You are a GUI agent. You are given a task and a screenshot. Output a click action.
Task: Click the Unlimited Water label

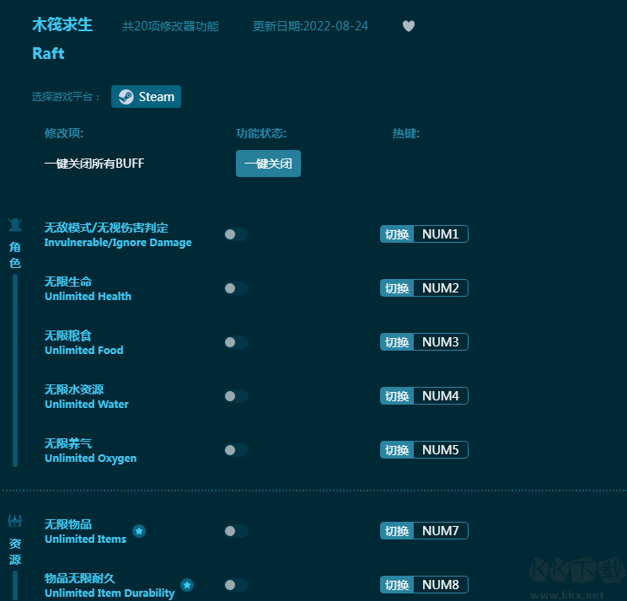(x=87, y=405)
